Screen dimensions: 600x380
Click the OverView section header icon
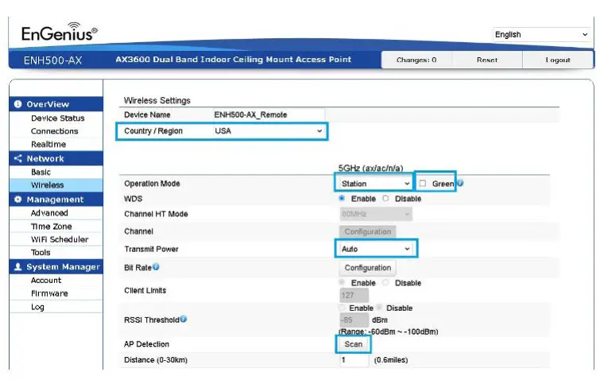tap(18, 104)
